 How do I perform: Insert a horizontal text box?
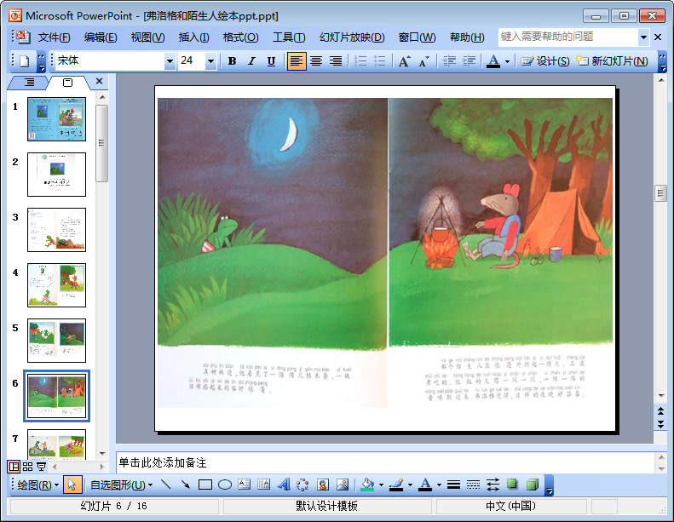[x=245, y=485]
